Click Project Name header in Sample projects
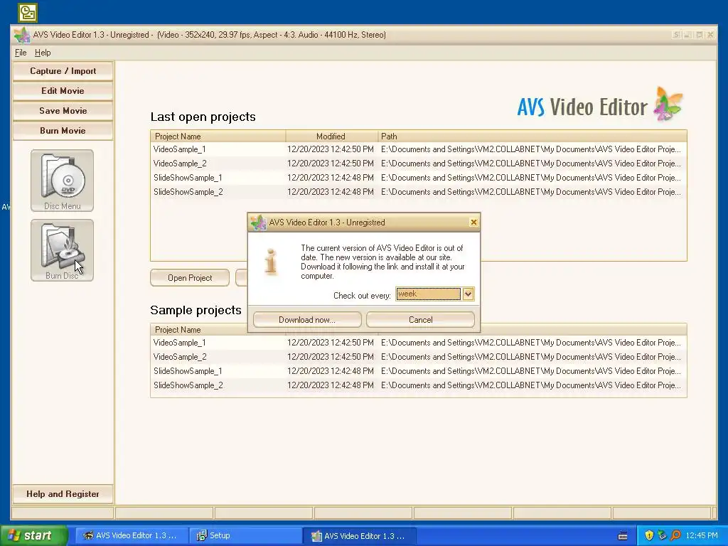The width and height of the screenshot is (728, 546). pos(199,330)
